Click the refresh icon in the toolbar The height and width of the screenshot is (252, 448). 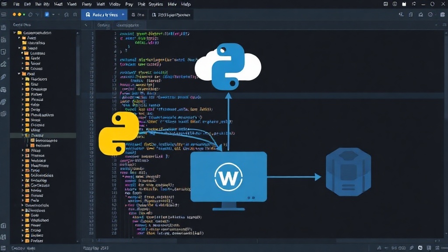click(30, 14)
